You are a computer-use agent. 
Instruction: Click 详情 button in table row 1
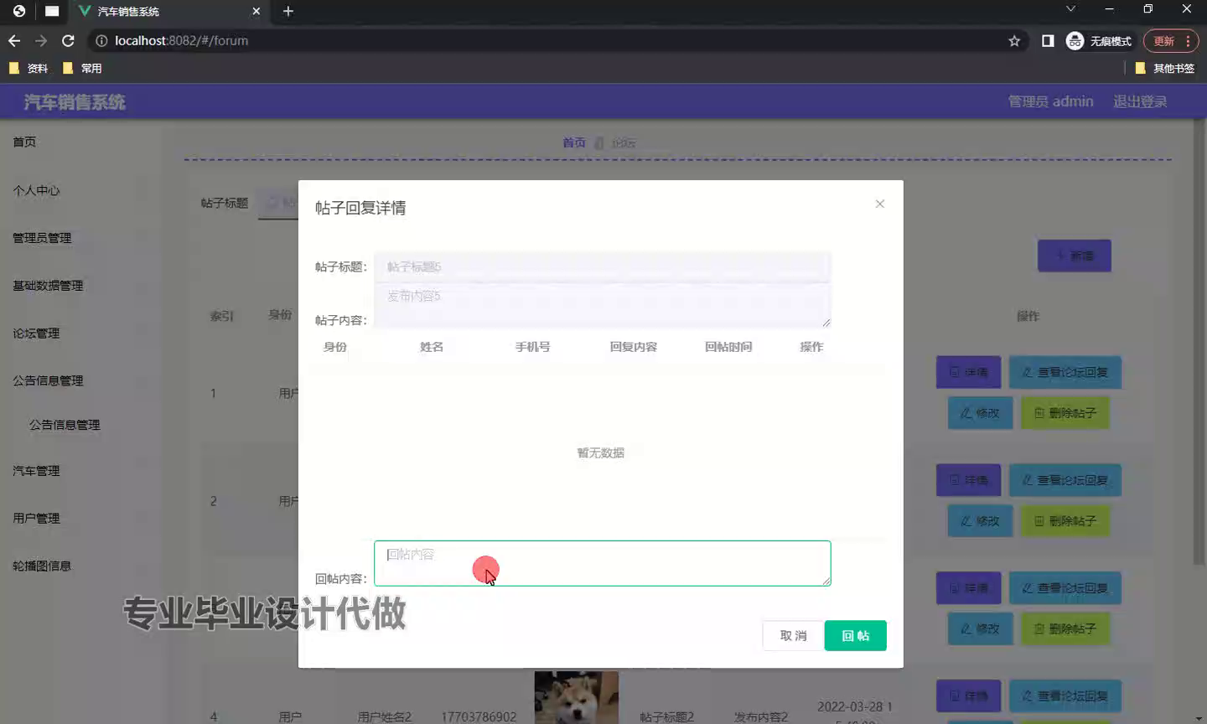[x=968, y=372]
